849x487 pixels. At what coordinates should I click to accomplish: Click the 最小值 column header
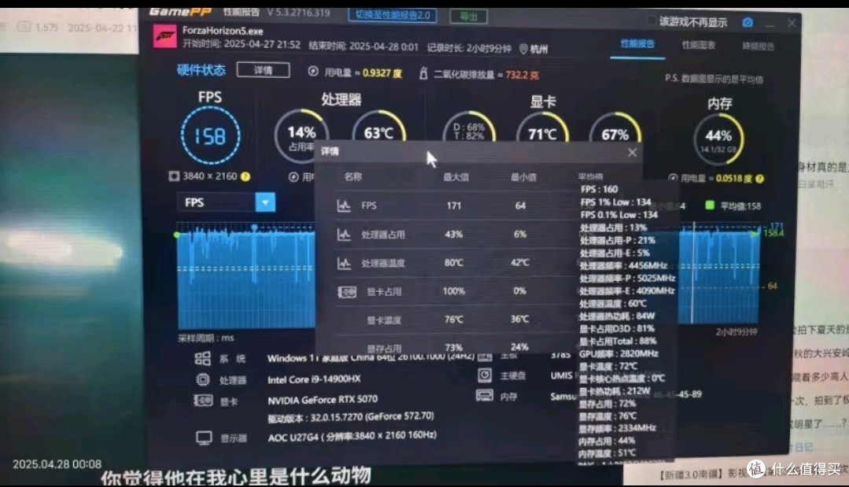pyautogui.click(x=523, y=177)
